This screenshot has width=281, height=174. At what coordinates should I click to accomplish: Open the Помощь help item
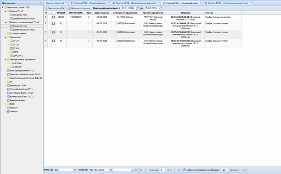pyautogui.click(x=14, y=111)
